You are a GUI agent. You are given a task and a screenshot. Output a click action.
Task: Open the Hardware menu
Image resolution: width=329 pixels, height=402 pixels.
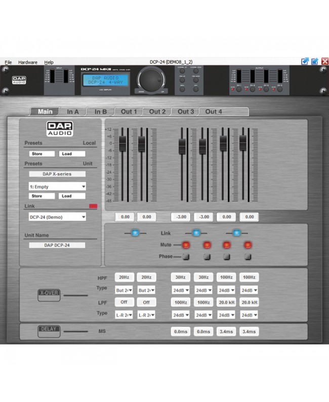coord(28,62)
